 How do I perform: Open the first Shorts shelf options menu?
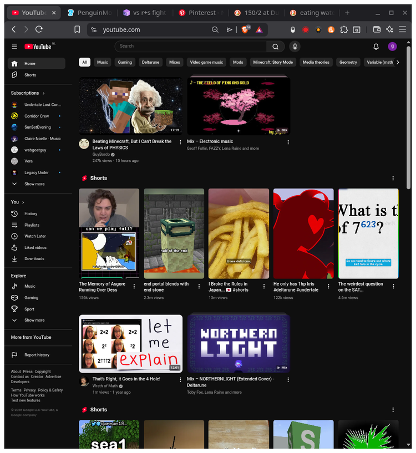tap(393, 178)
